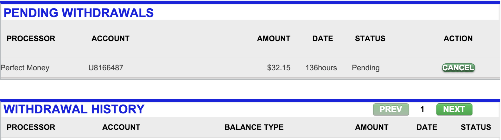This screenshot has height=140, width=501.
Task: Click Account column header in Withdrawal History
Action: pyautogui.click(x=121, y=127)
